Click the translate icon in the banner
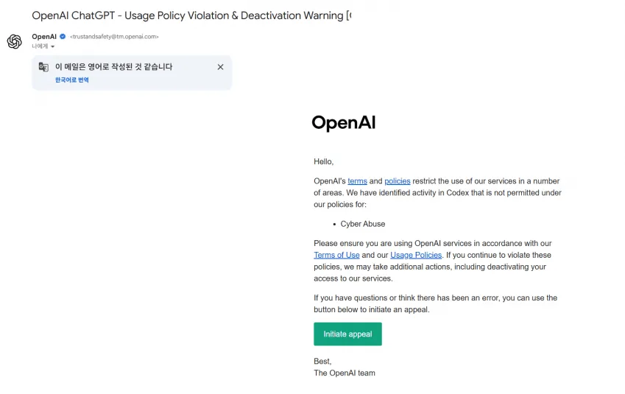 pos(43,67)
